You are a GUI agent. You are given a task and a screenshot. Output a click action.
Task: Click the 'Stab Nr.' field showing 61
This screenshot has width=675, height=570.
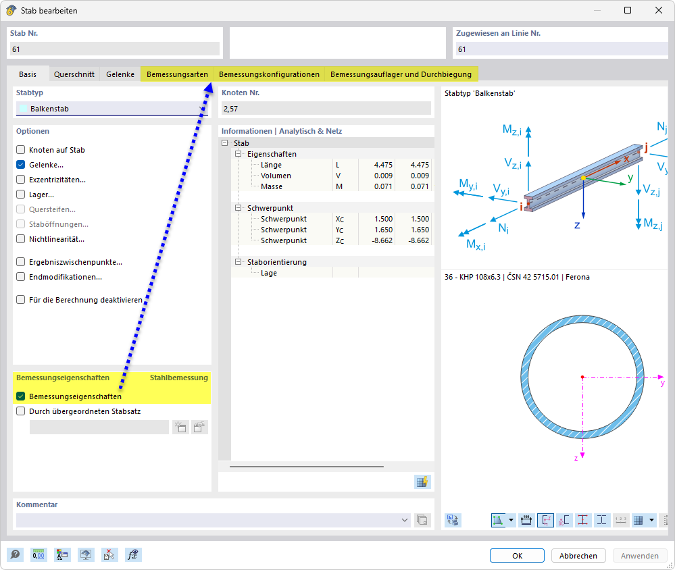click(114, 49)
